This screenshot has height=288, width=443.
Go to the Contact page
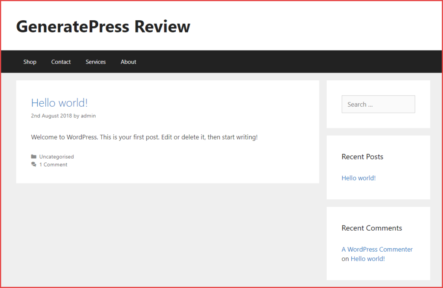(61, 62)
